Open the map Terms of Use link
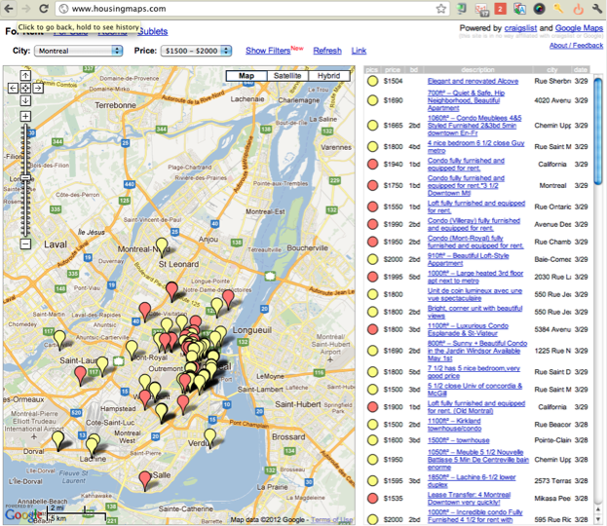Viewport: 607px width, 526px height. 332,520
